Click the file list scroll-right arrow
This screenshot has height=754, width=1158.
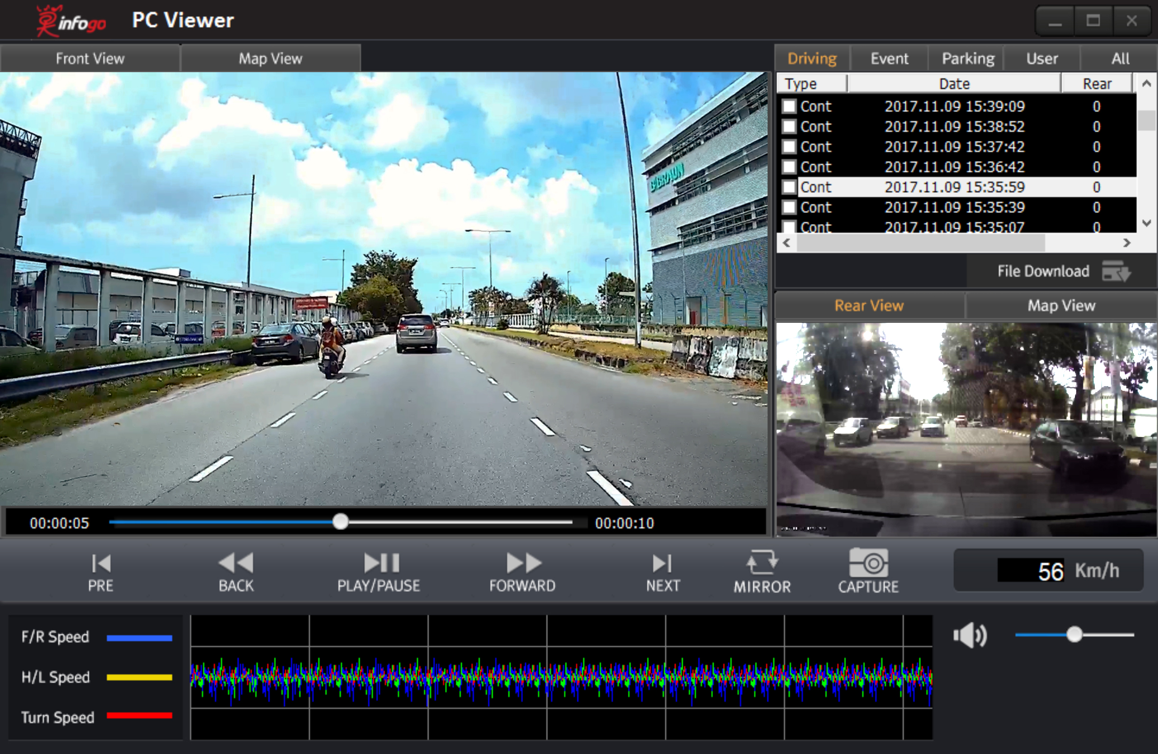tap(1127, 242)
